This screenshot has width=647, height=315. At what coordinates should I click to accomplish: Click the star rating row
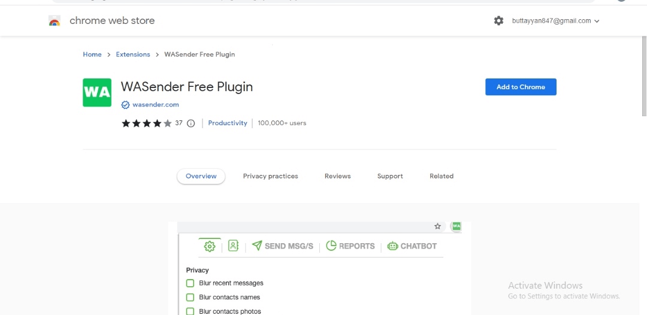click(147, 123)
